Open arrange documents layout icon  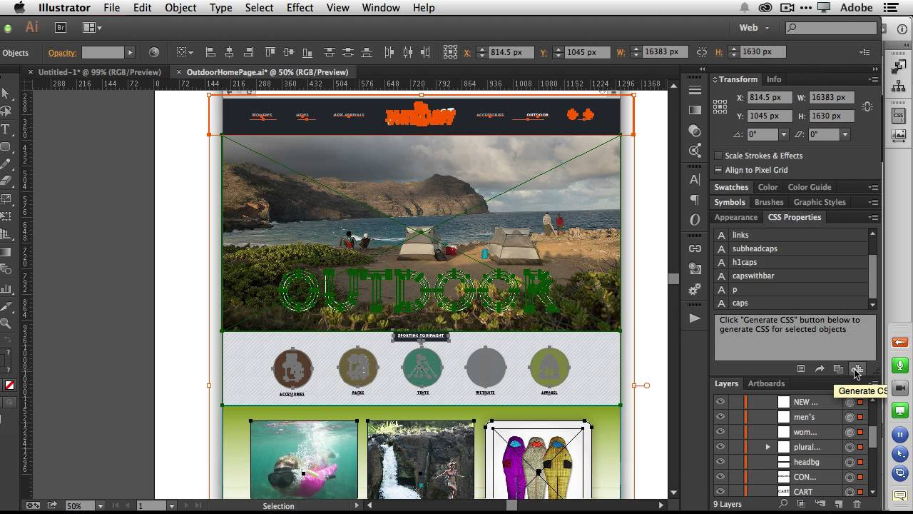(x=92, y=28)
